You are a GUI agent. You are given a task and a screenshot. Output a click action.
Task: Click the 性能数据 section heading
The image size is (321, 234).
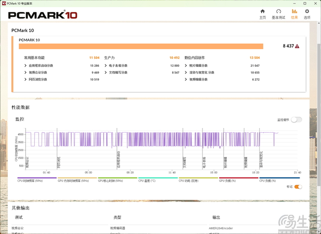pyautogui.click(x=21, y=108)
